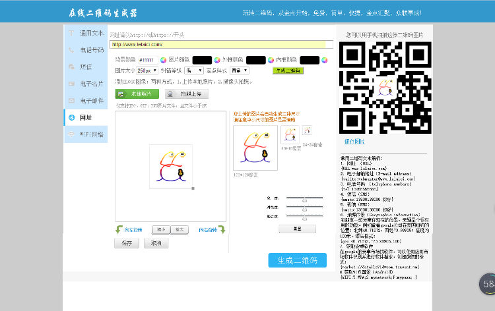Click the large blue 生成二维码 button

[298, 260]
